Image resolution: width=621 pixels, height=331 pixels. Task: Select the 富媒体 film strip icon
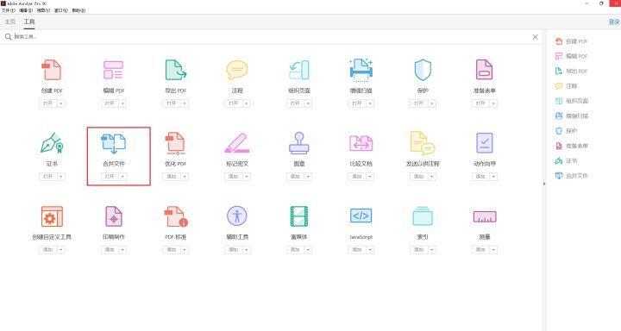[x=299, y=216]
